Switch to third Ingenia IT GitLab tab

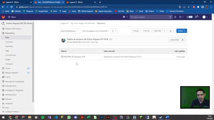tap(81, 2)
